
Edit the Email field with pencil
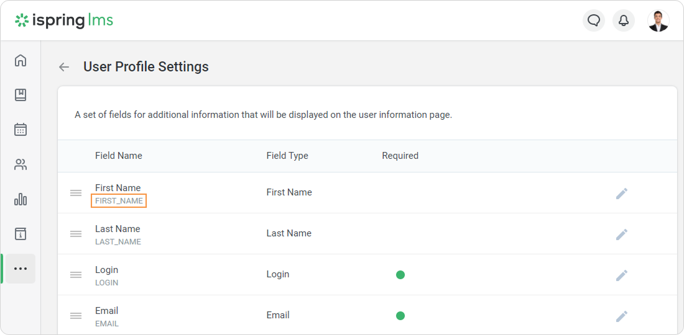tap(621, 316)
